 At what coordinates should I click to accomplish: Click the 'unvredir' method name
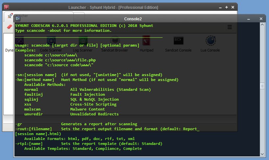tap(34, 114)
